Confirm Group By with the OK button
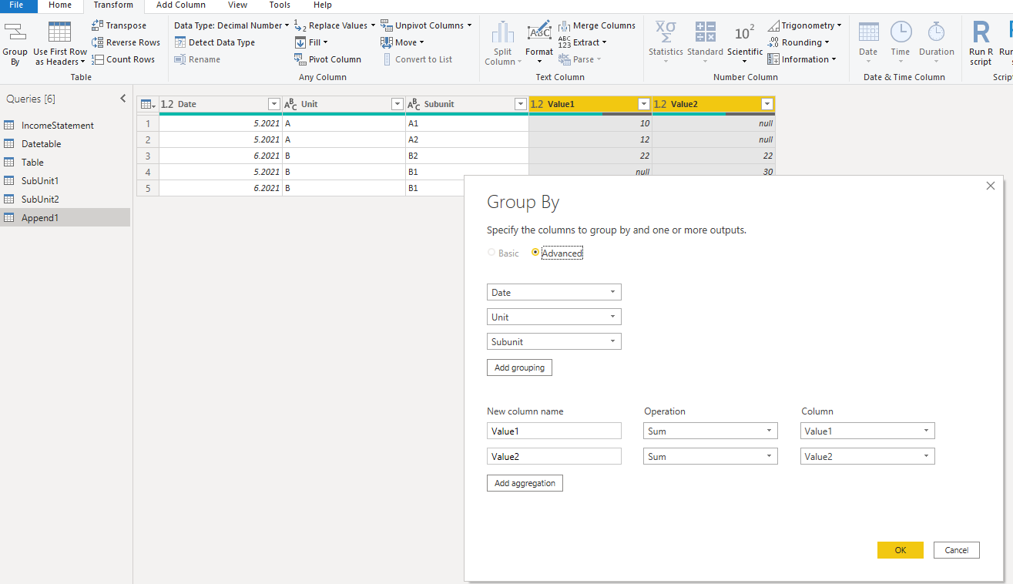The width and height of the screenshot is (1013, 584). point(900,550)
